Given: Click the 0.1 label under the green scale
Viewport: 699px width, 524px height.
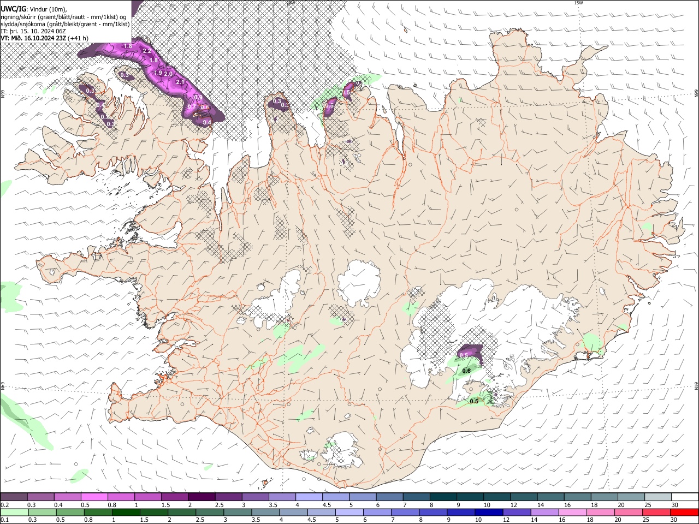Looking at the screenshot, I should pyautogui.click(x=5, y=520).
